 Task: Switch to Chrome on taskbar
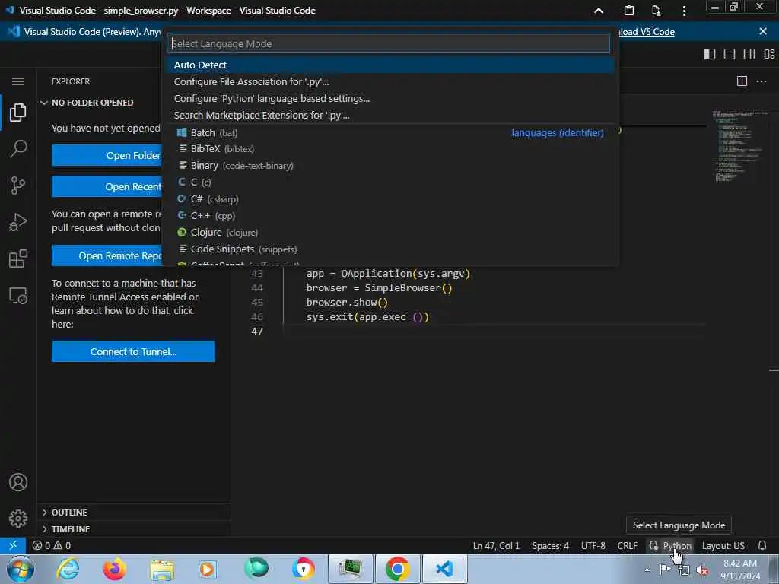pyautogui.click(x=397, y=569)
